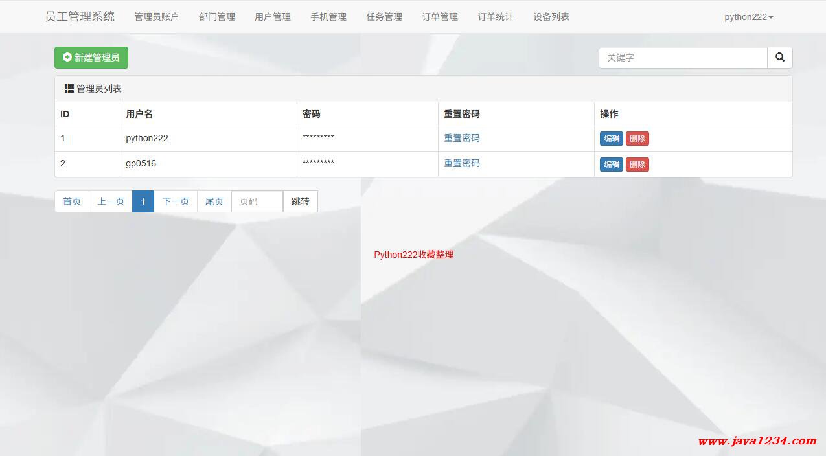This screenshot has width=826, height=456.
Task: Click the search magnifier icon button
Action: click(x=779, y=58)
